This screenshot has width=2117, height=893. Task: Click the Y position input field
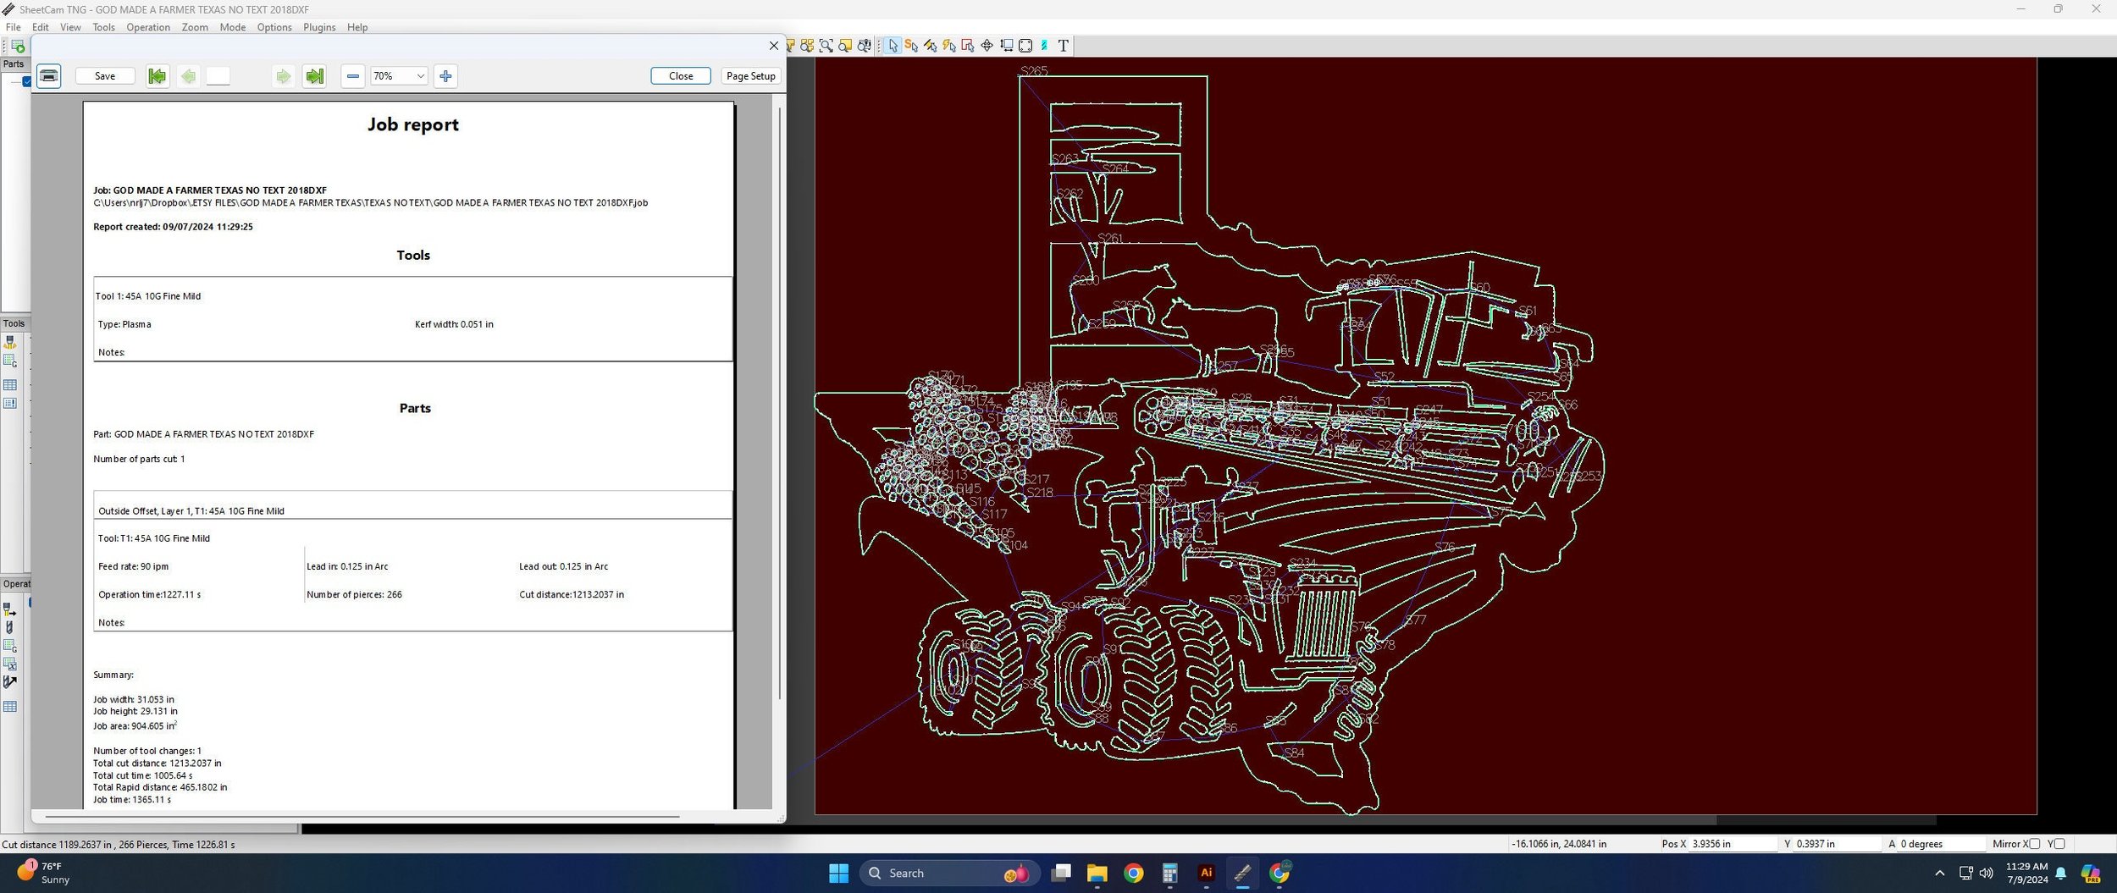coord(1837,844)
